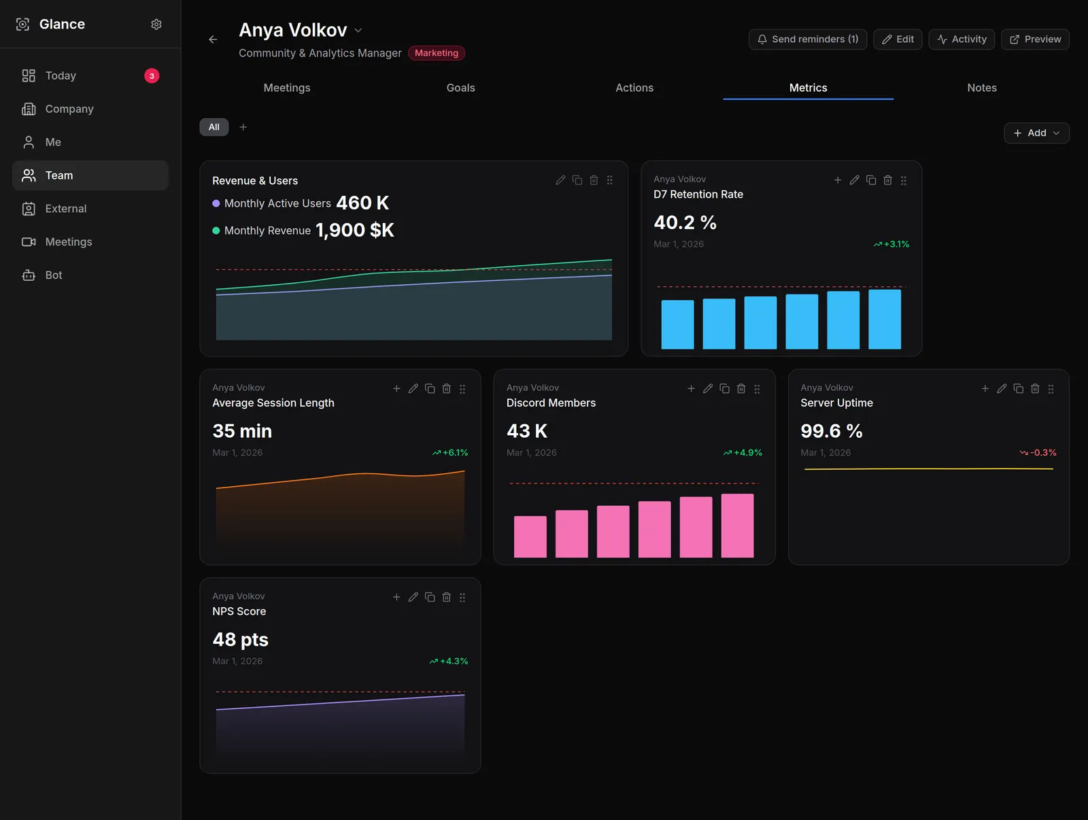This screenshot has width=1088, height=820.
Task: Add a new filter with the plus beside All
Action: coord(243,127)
